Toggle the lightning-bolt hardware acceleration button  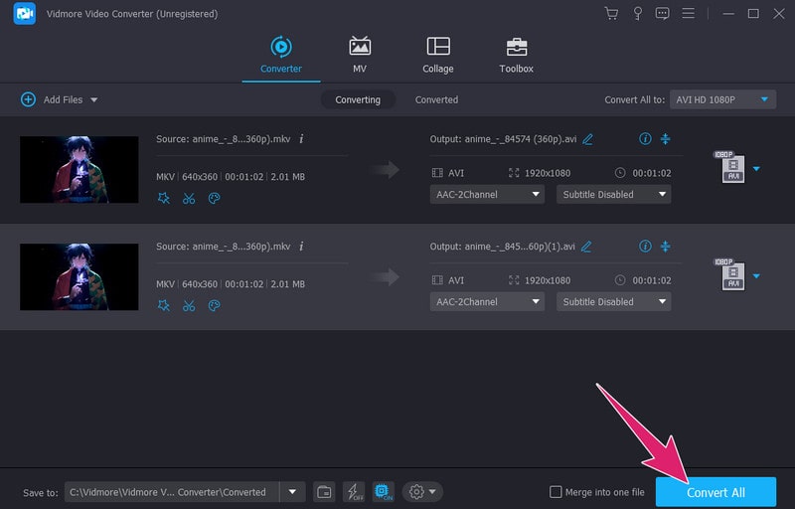[353, 492]
